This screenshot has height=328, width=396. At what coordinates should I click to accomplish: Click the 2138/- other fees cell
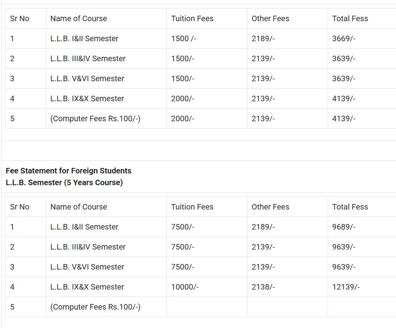(263, 287)
